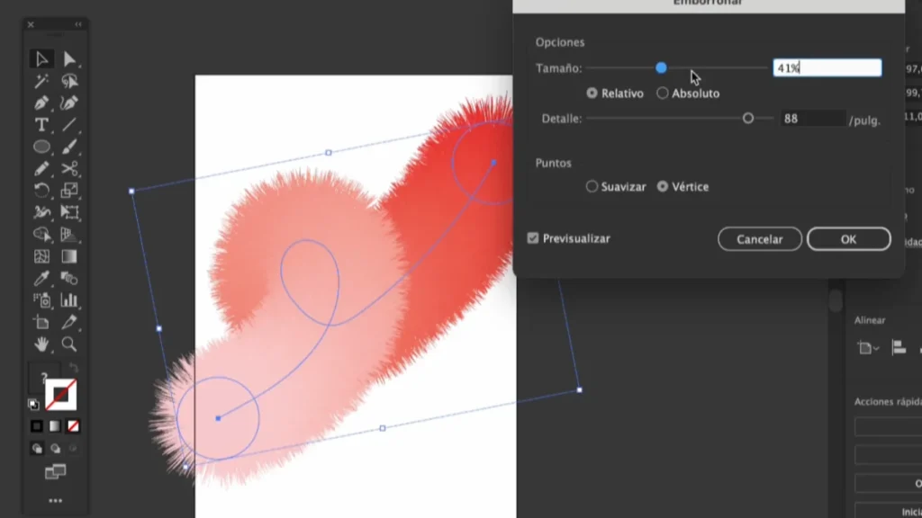
Task: Click the Tamaño slider handle
Action: (x=661, y=67)
